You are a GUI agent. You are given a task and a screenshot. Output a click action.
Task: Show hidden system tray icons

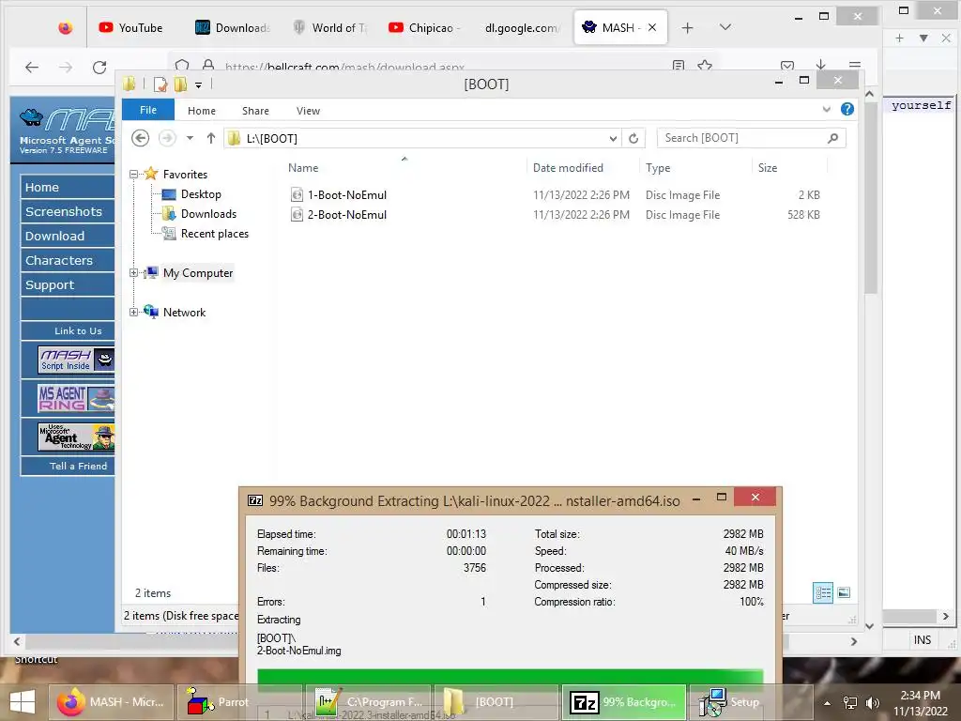tap(827, 703)
